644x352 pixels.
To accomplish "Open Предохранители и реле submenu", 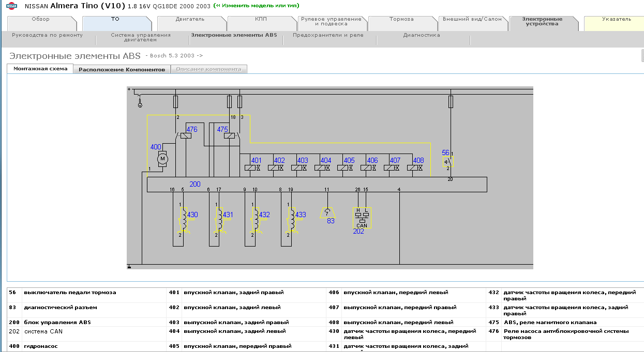I will coord(328,35).
